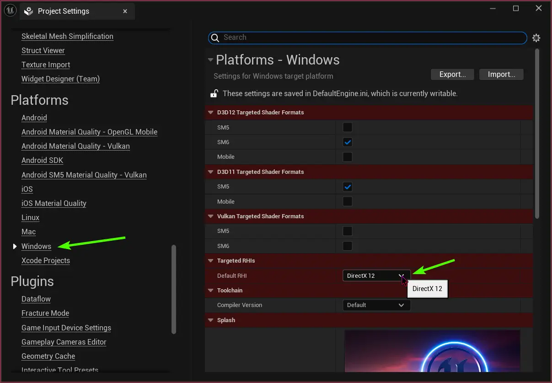
Task: Close the Project Settings tab
Action: tap(125, 11)
